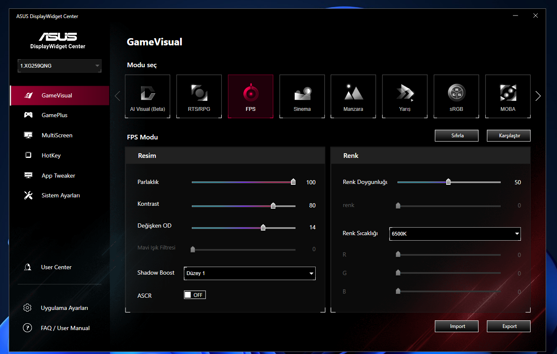Click the Parlaklık value 100

point(311,182)
